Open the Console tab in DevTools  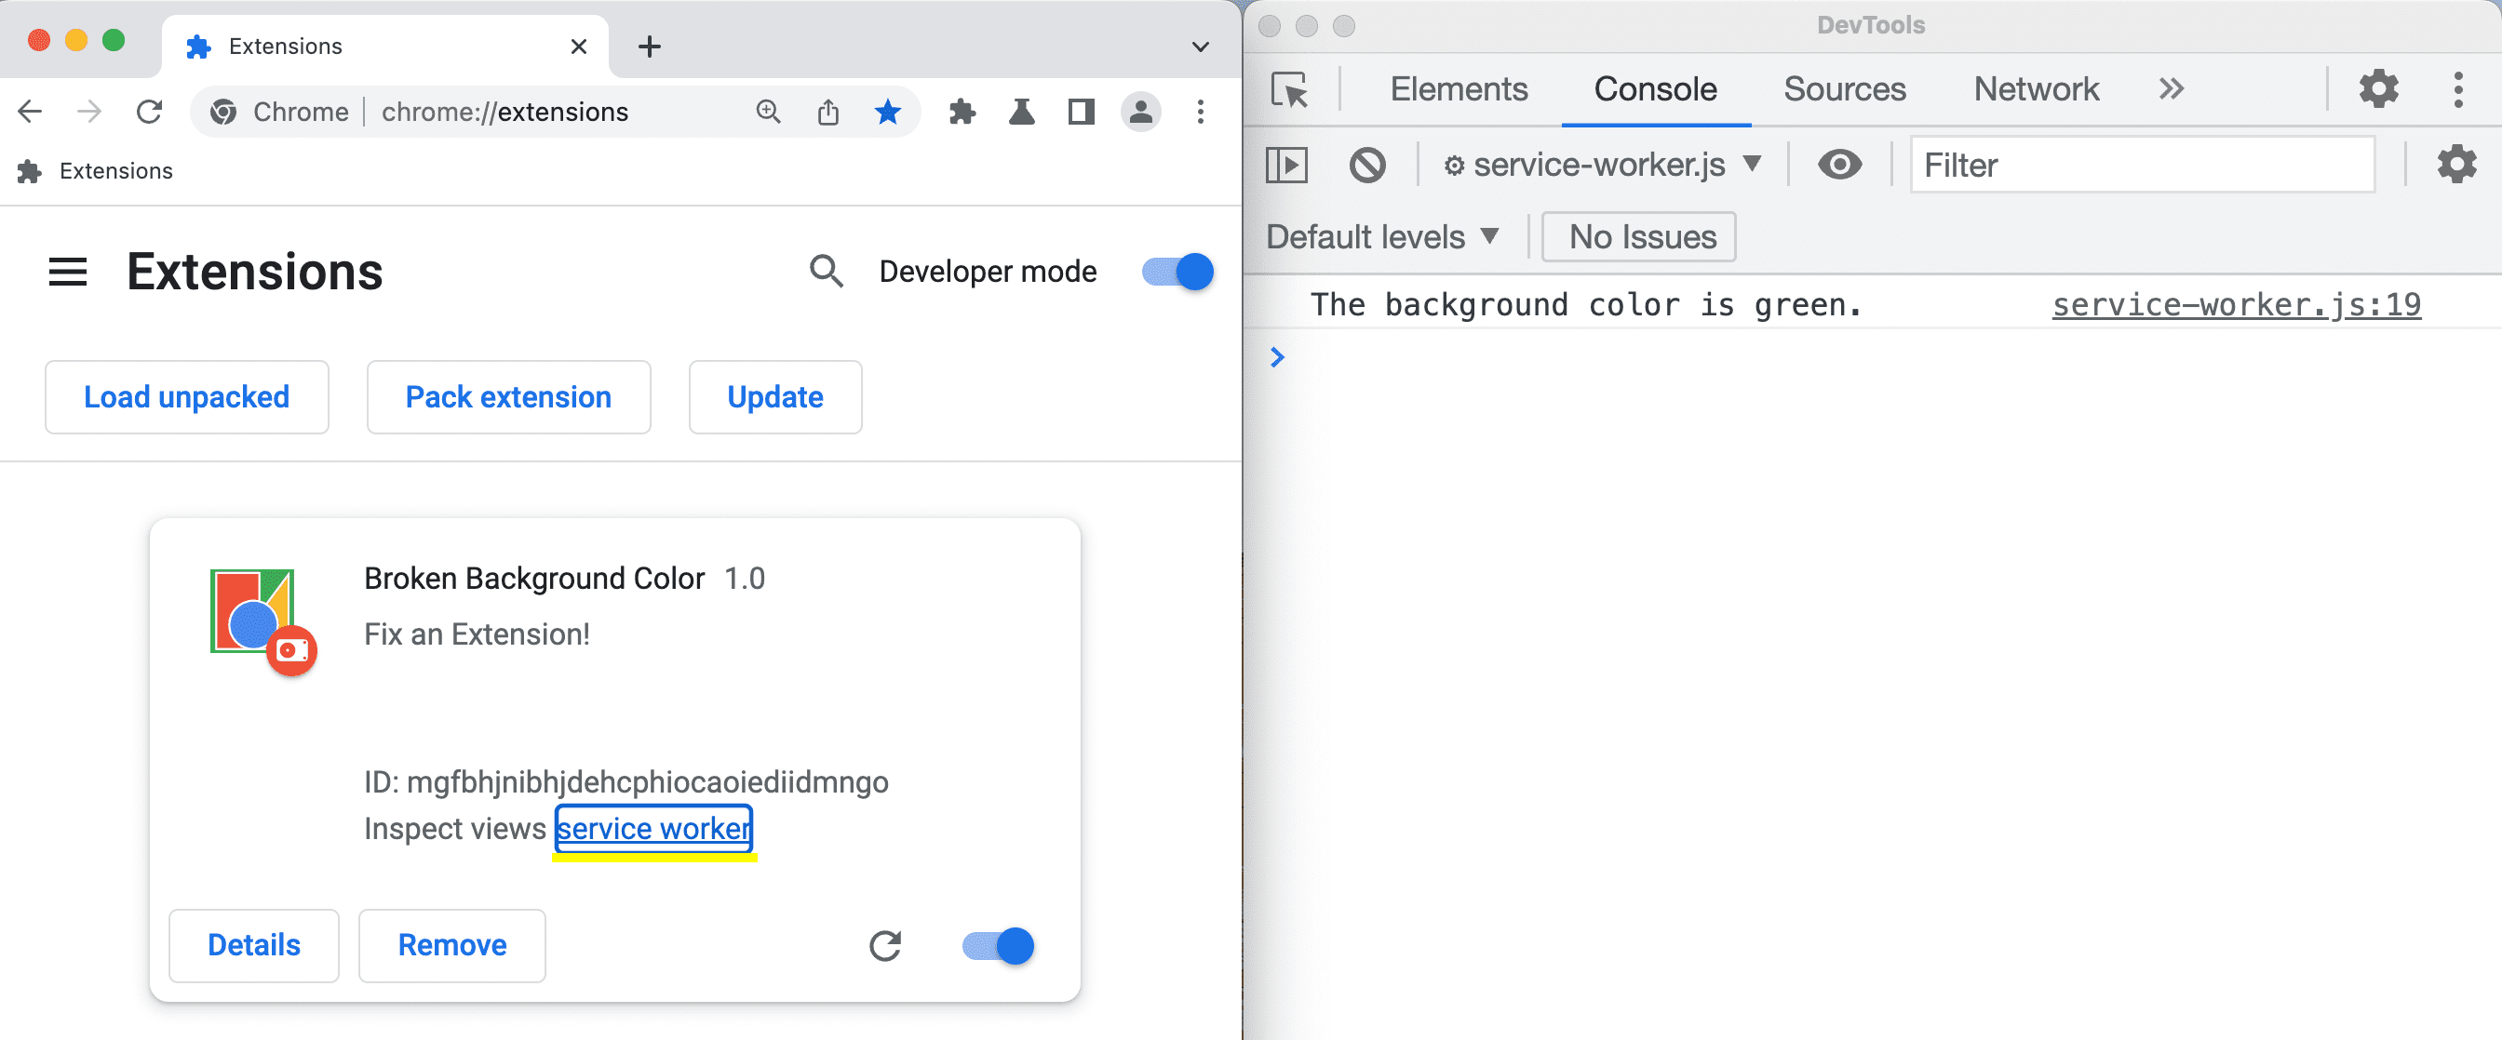coord(1656,89)
